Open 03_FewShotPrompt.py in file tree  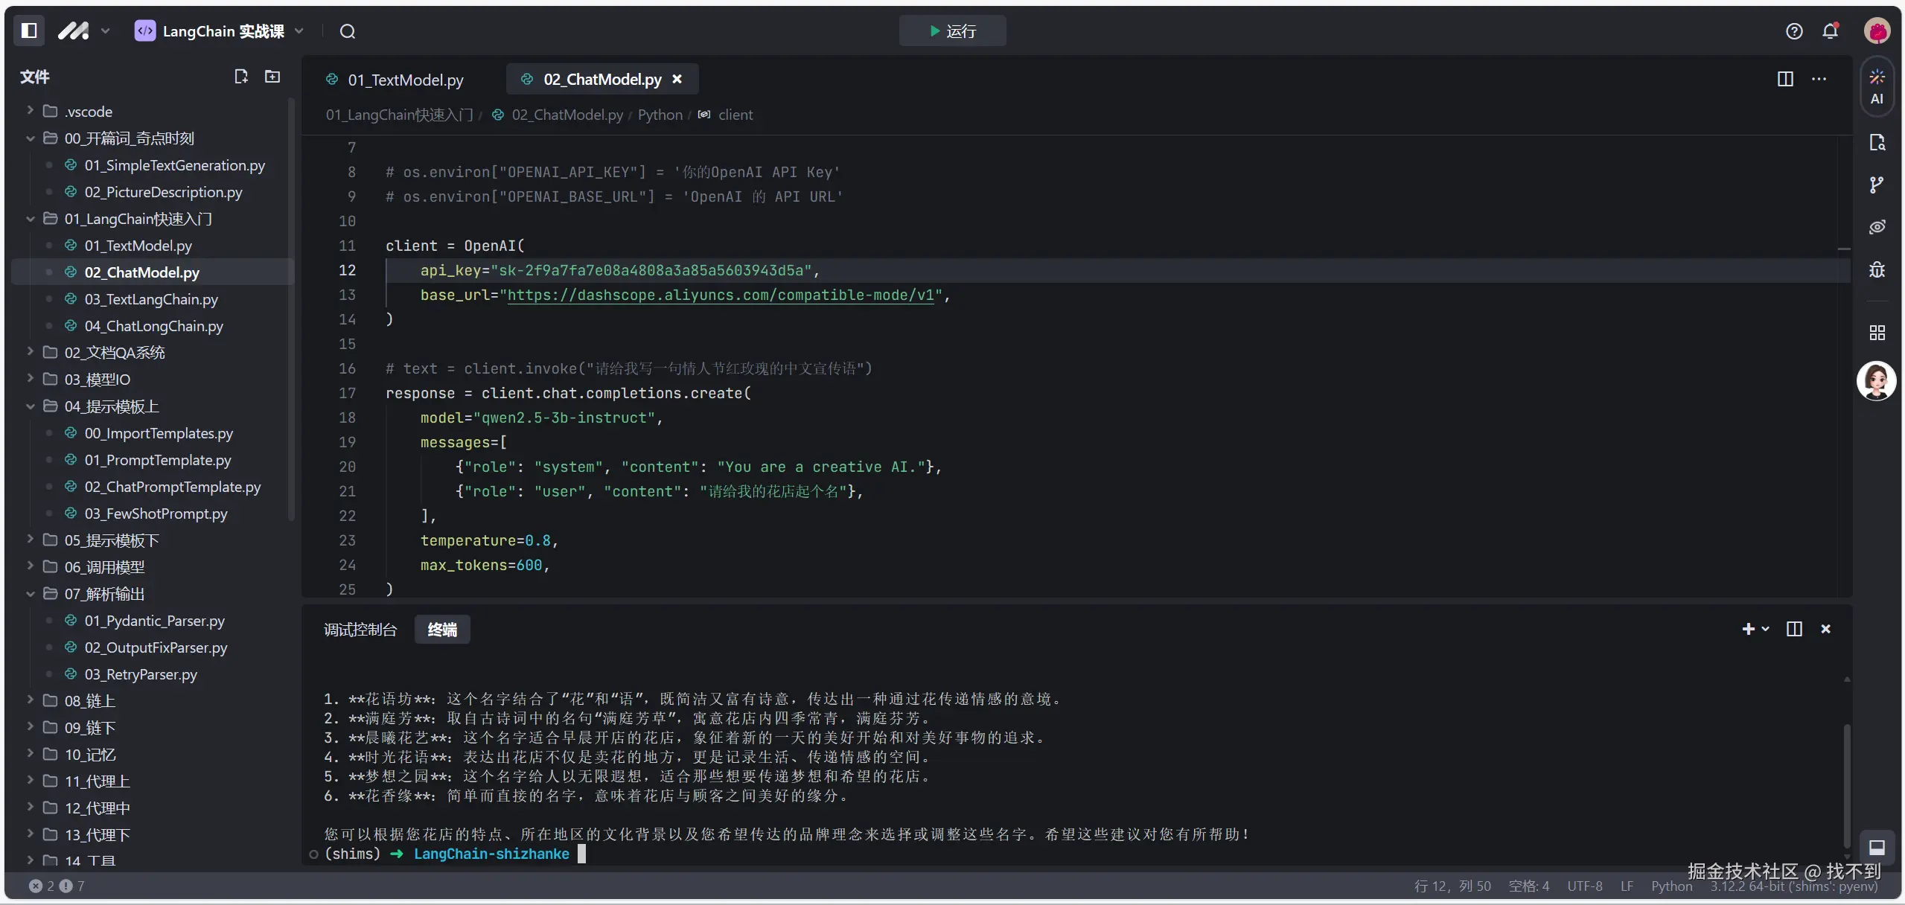tap(156, 514)
